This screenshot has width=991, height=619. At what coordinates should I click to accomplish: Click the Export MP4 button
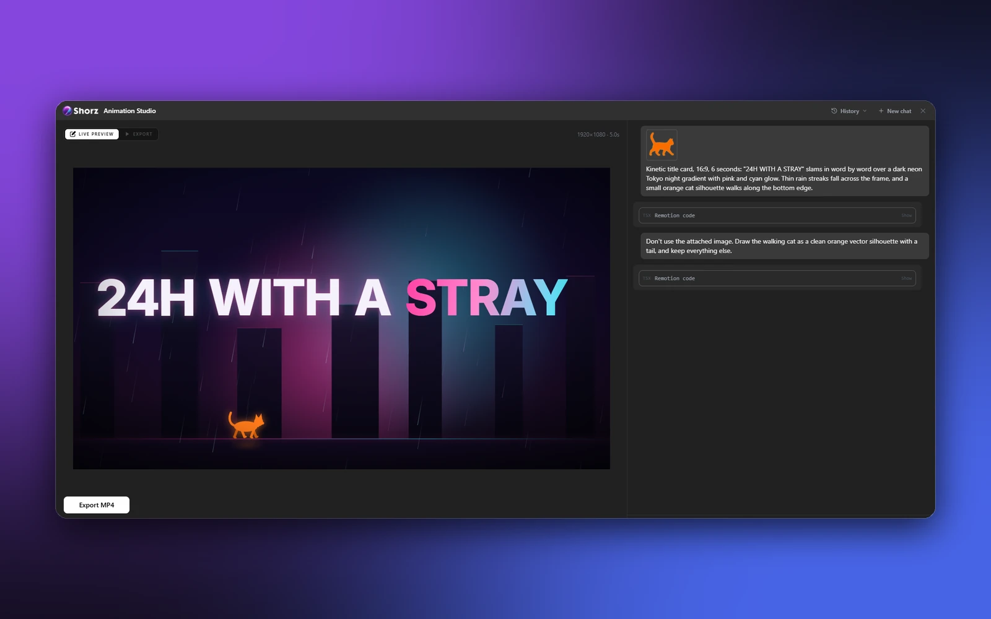pos(97,505)
